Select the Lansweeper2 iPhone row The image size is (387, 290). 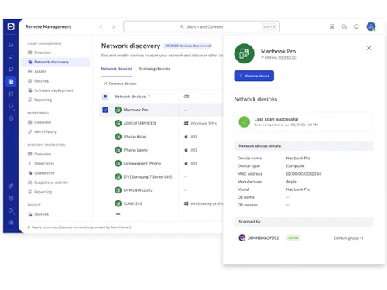[161, 163]
